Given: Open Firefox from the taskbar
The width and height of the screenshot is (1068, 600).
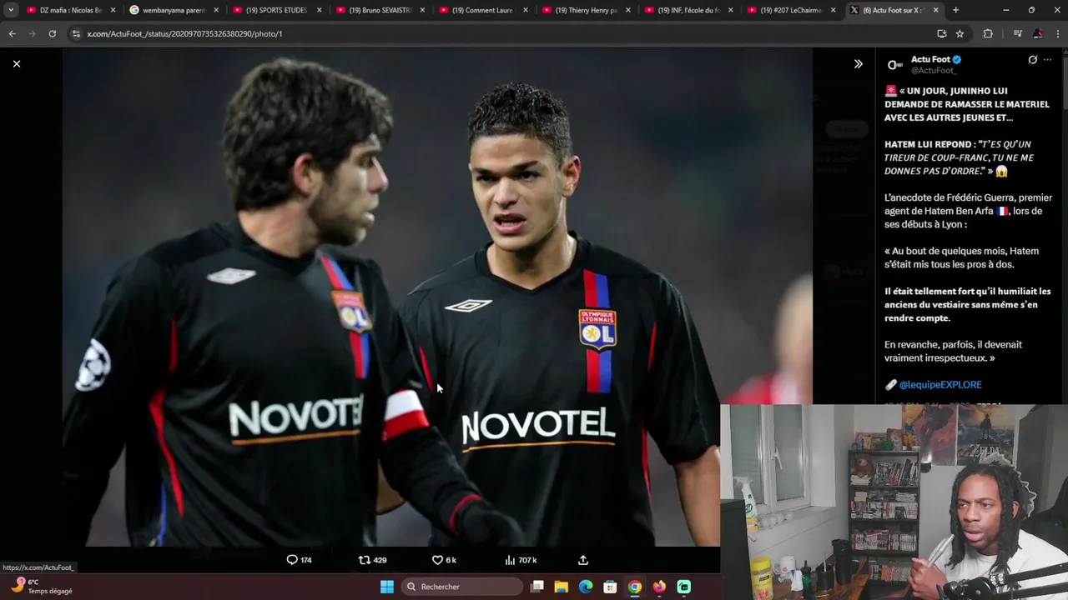Looking at the screenshot, I should [x=659, y=587].
